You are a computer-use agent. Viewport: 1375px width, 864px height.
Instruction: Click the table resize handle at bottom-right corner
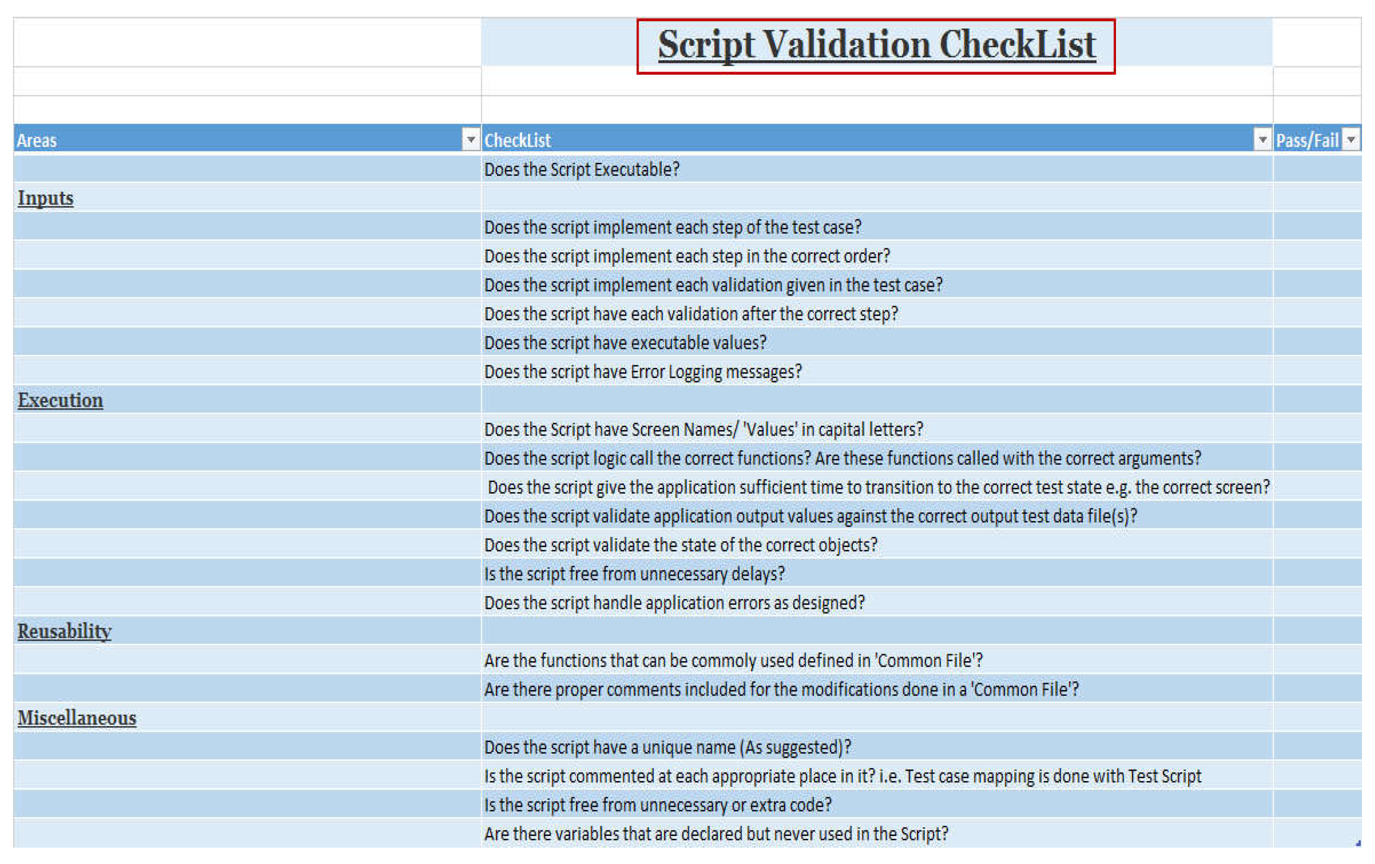pyautogui.click(x=1358, y=843)
